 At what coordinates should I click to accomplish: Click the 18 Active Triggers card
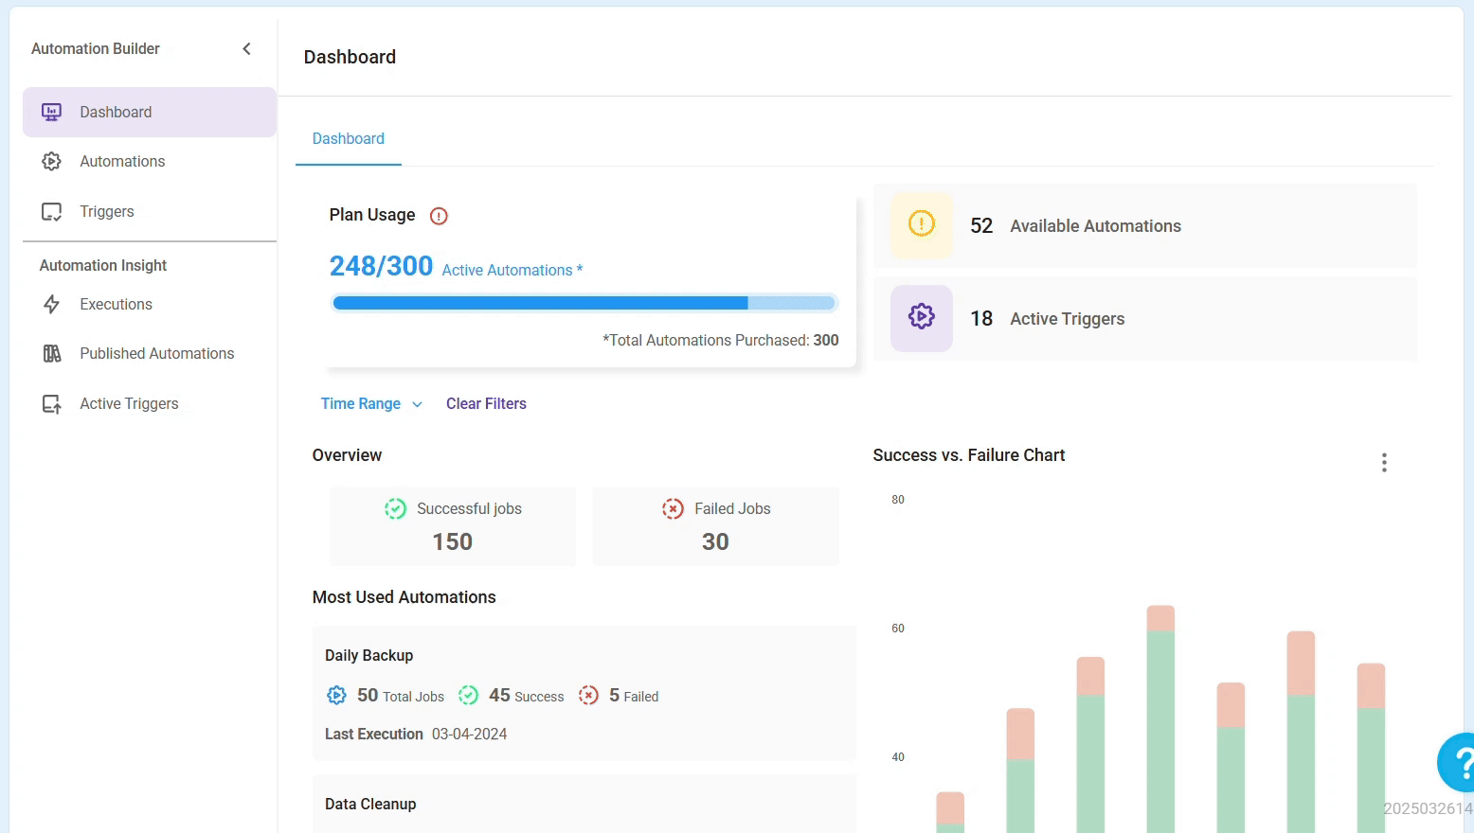[1145, 319]
